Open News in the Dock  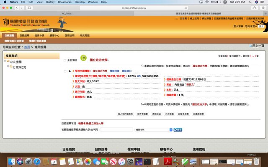coord(113,162)
